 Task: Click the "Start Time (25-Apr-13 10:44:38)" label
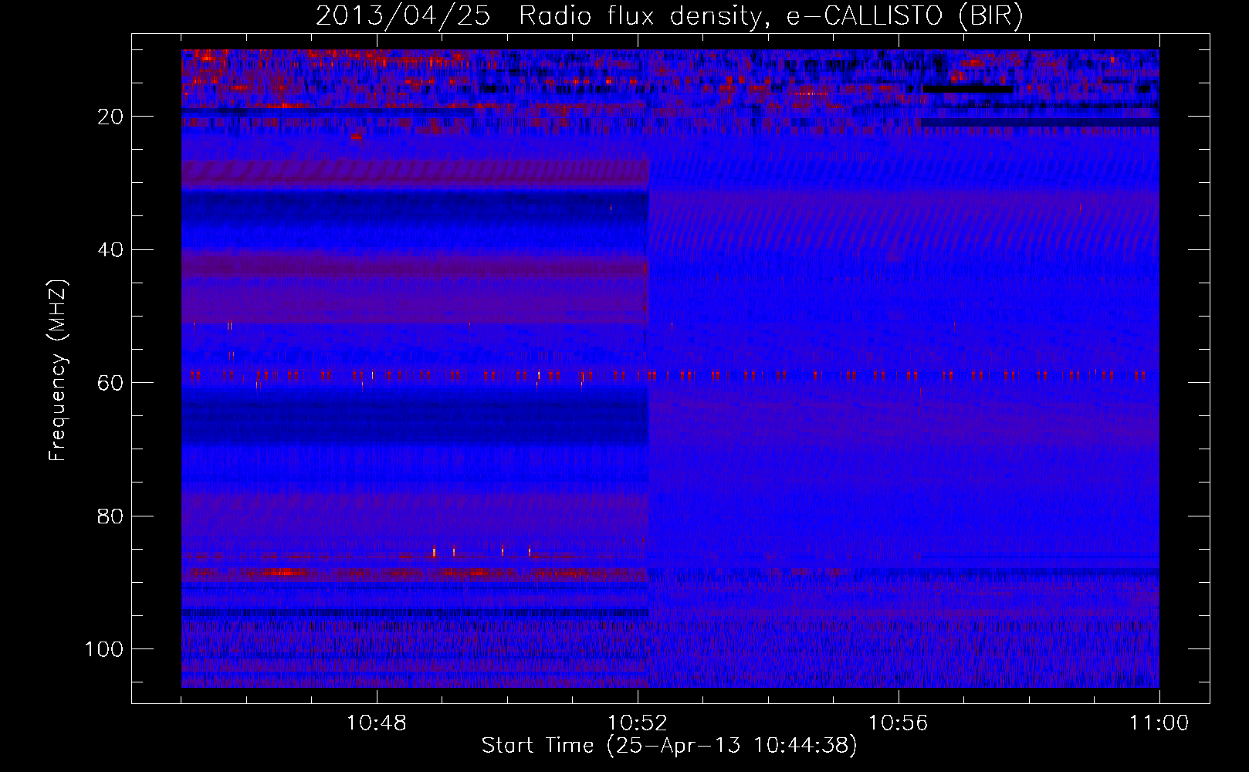(669, 746)
